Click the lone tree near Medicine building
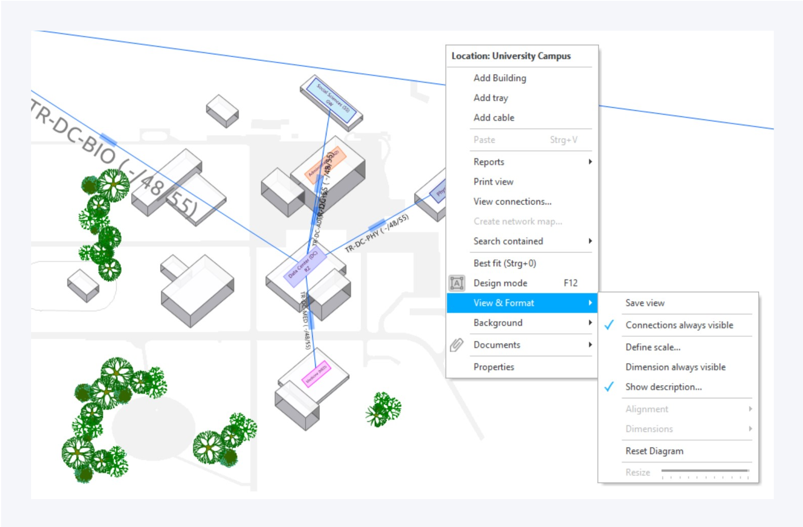This screenshot has height=527, width=803. click(383, 409)
